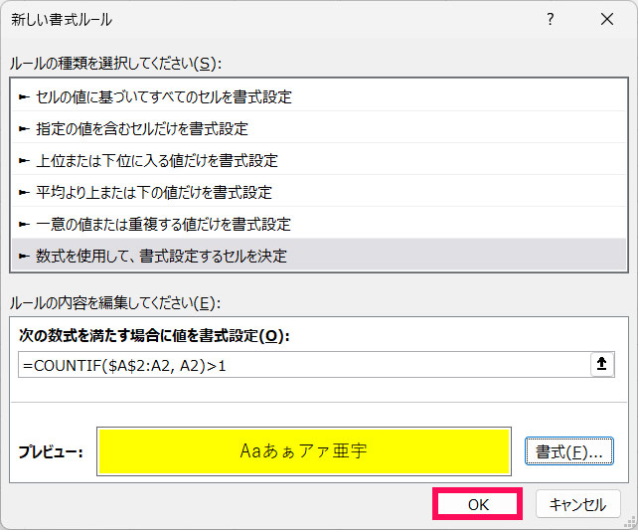638x530 pixels.
Task: Click the label 次の数式を満たす場合に値を書式設定(O):
Action: 154,336
